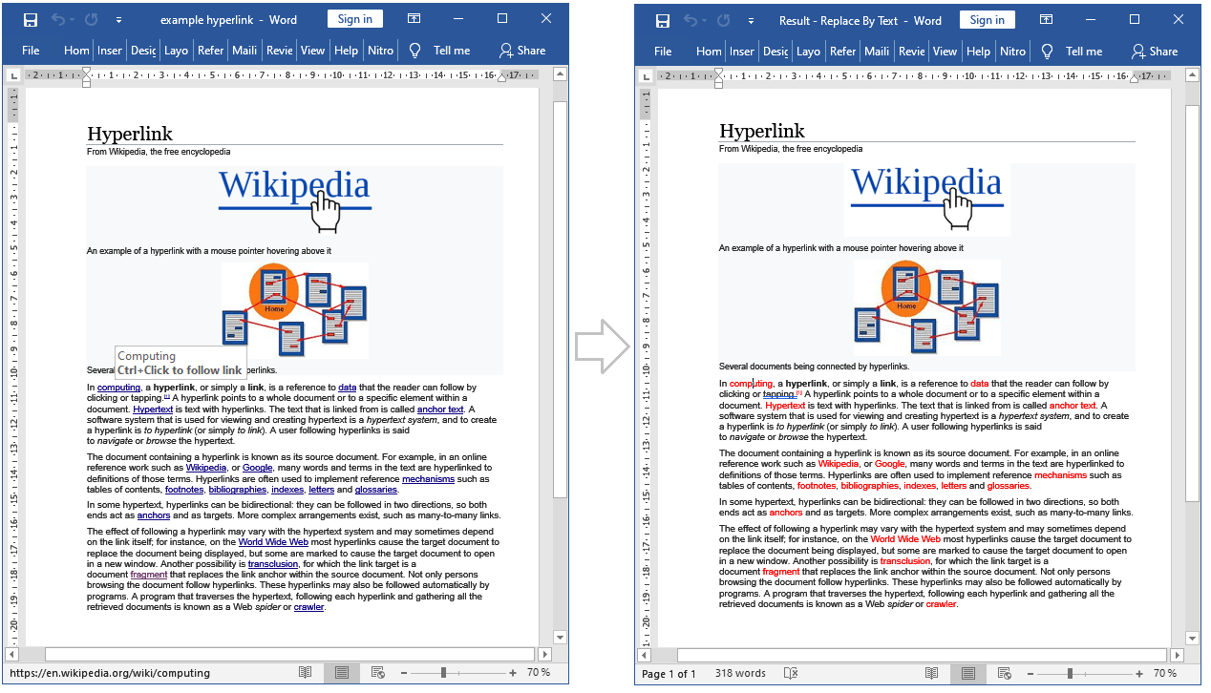
Task: Share the example hyperlink document
Action: click(x=521, y=51)
